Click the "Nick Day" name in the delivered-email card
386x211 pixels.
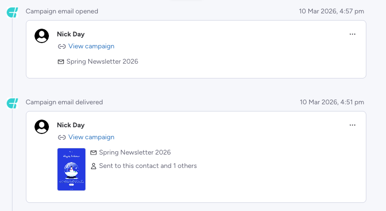[70, 125]
